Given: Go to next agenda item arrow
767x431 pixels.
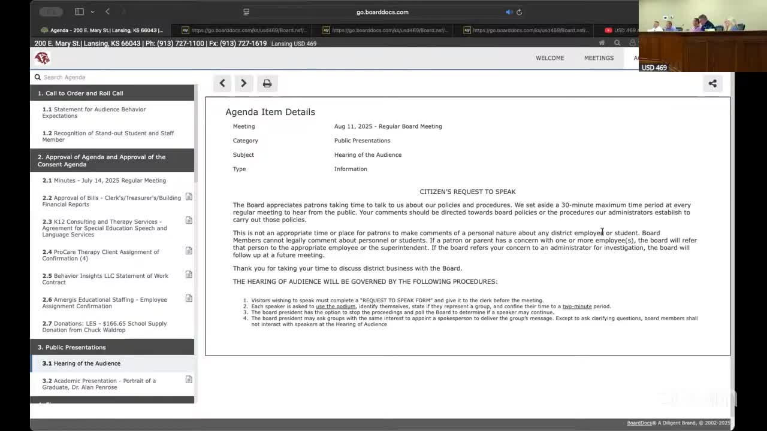Looking at the screenshot, I should (x=244, y=83).
